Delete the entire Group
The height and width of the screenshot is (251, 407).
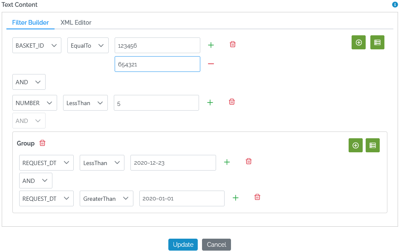[x=42, y=143]
